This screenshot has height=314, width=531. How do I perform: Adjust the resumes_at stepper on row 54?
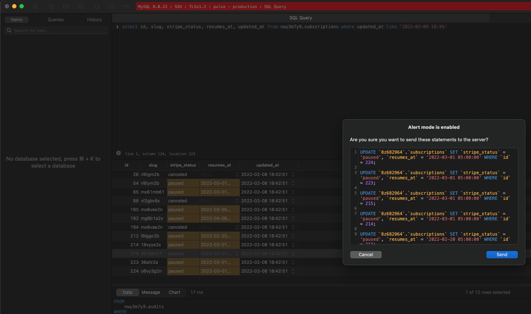[x=237, y=183]
